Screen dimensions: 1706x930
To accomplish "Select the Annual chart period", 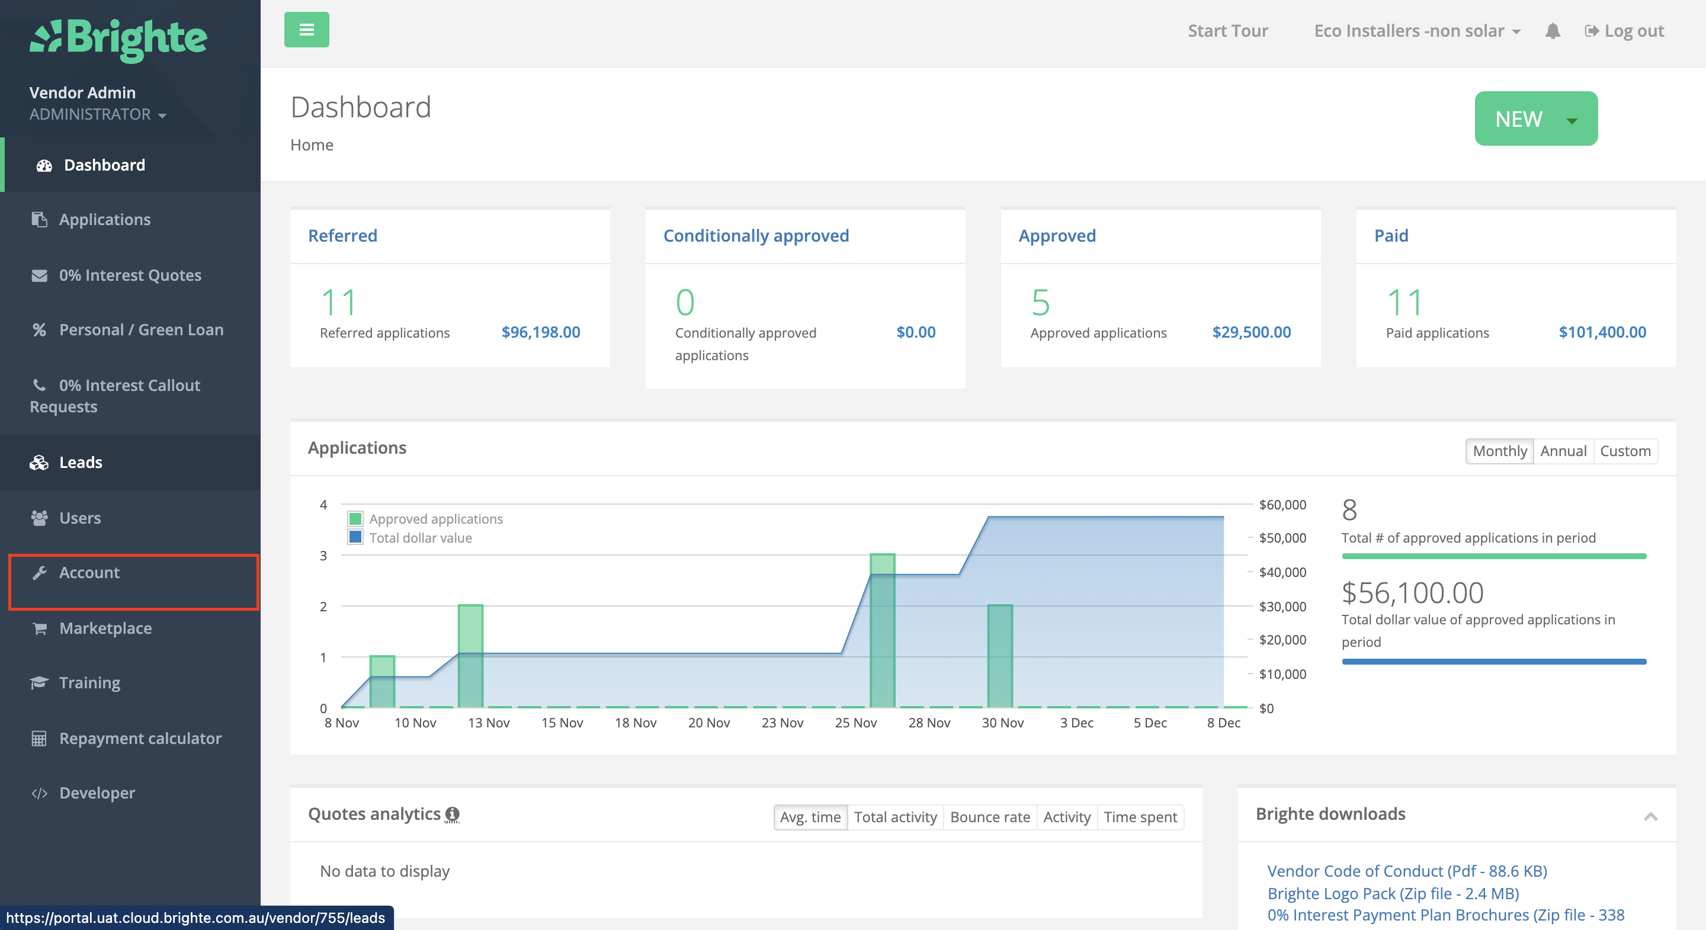I will 1563,451.
